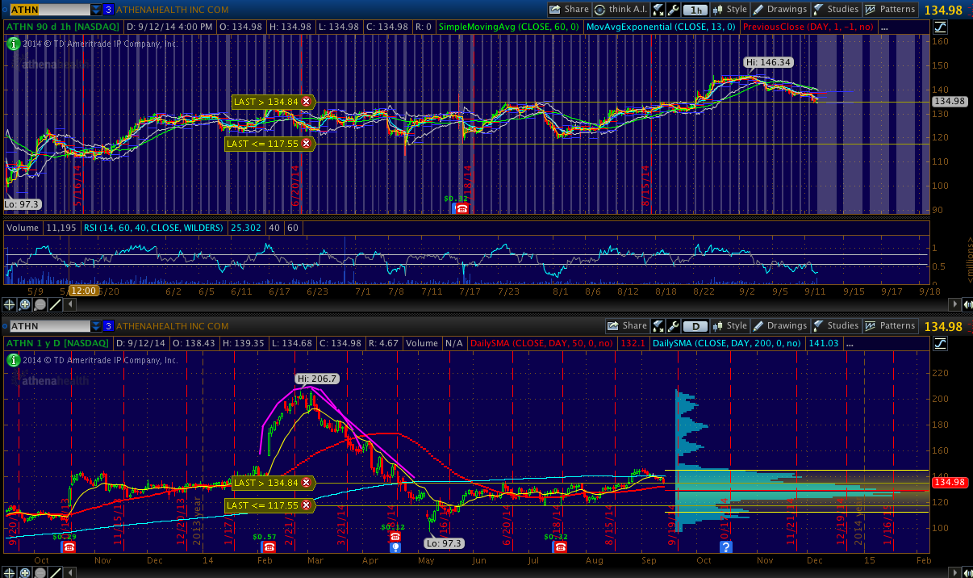Screen dimensions: 973x578
Task: Open the D timeframe selector in lower chart
Action: (695, 326)
